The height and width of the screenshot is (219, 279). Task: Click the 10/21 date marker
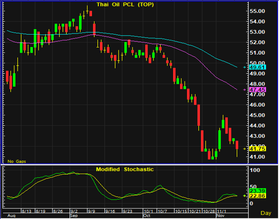195,211
